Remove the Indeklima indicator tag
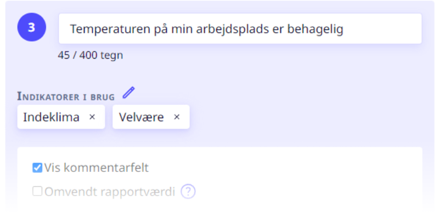This screenshot has height=219, width=439. pyautogui.click(x=92, y=117)
